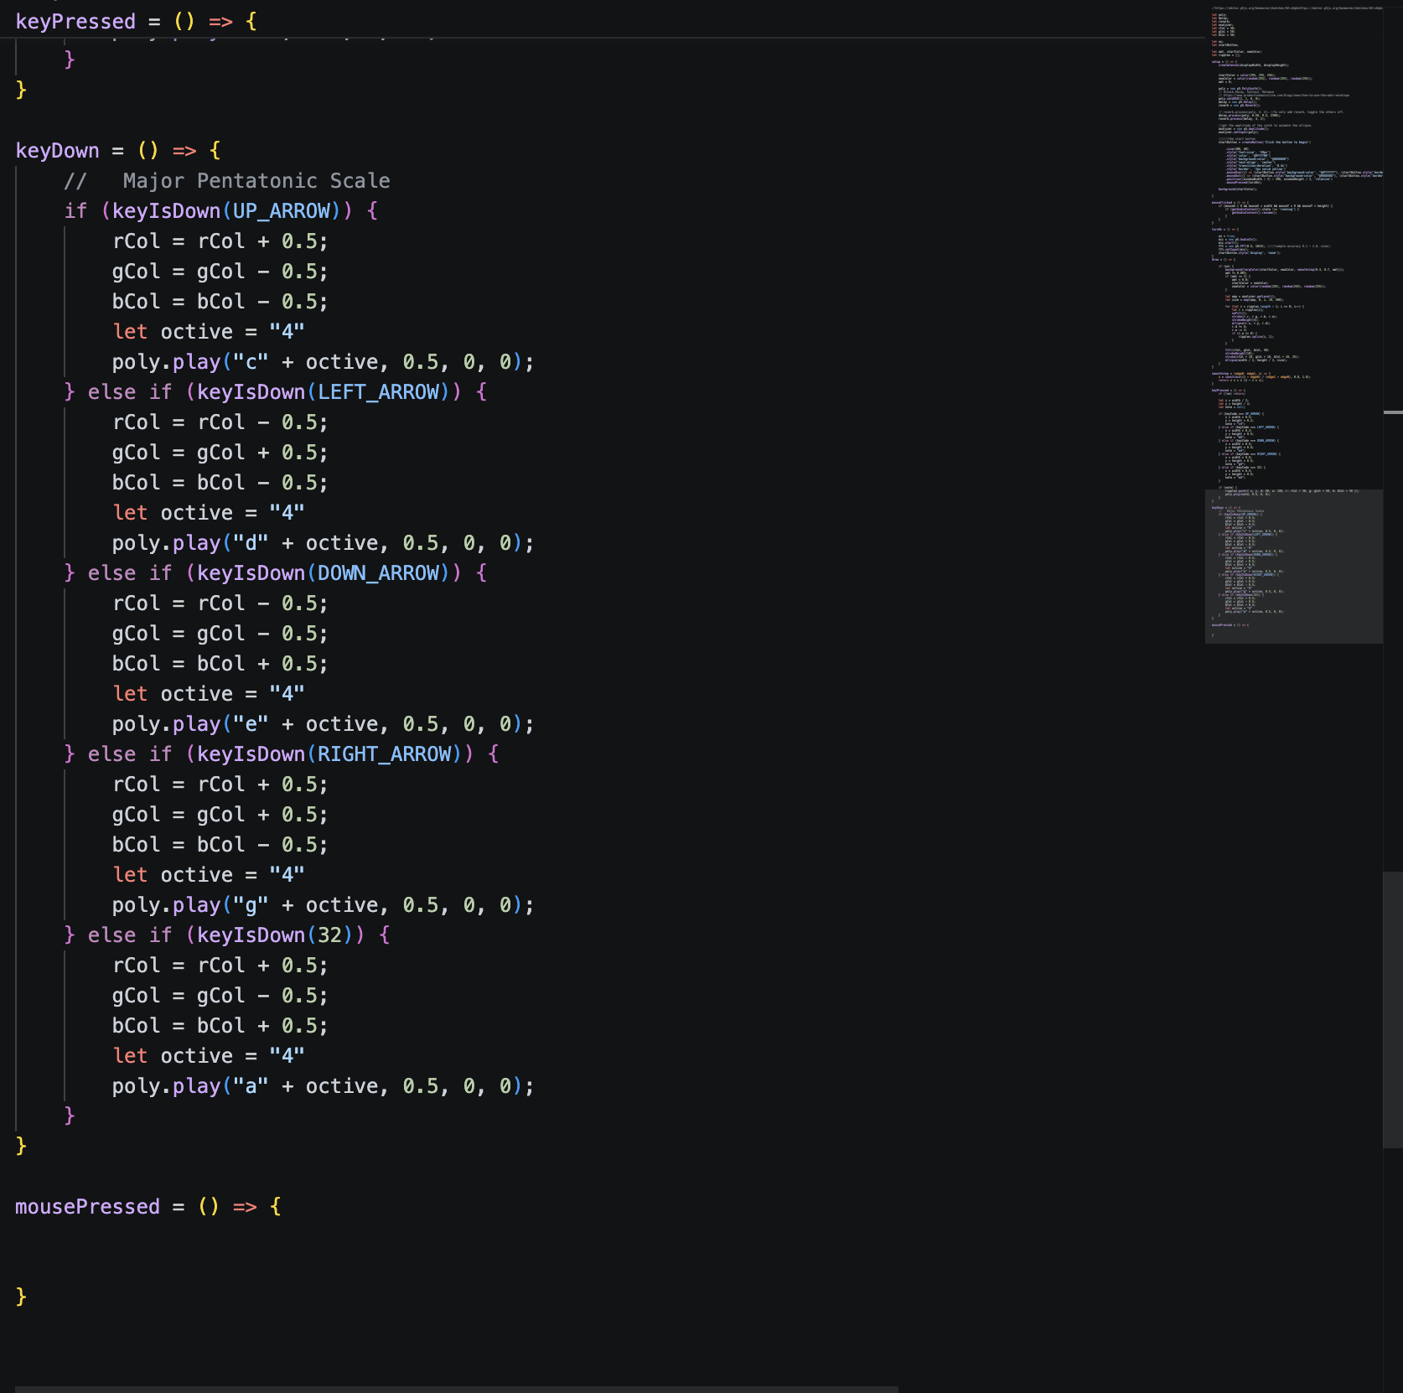The image size is (1403, 1393).
Task: Click the highlighted viewport region in minimap
Action: pyautogui.click(x=1293, y=566)
